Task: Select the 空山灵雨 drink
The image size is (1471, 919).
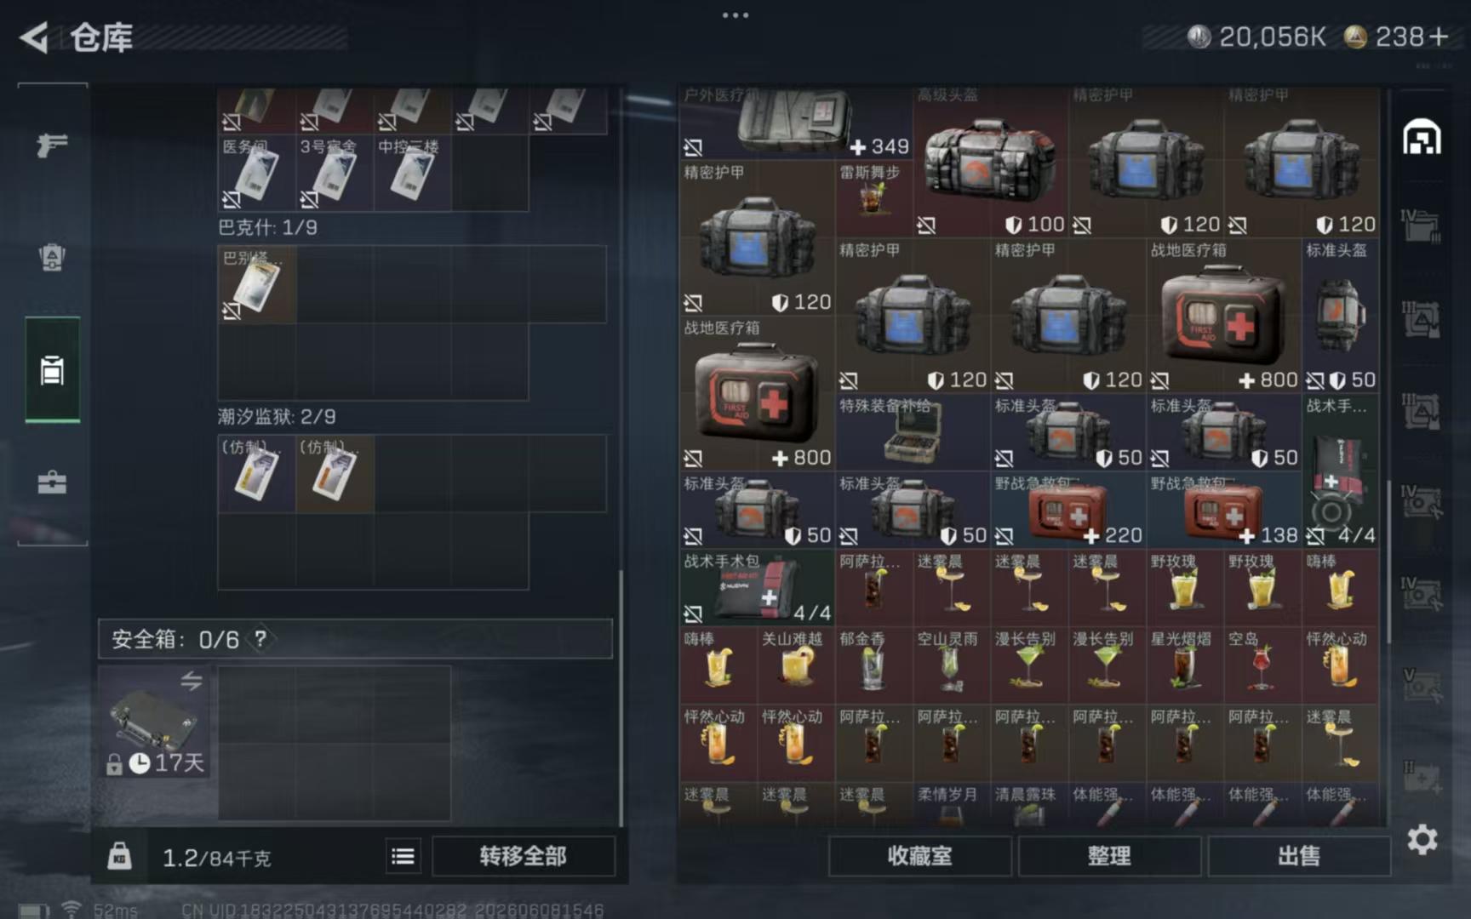Action: pos(952,665)
